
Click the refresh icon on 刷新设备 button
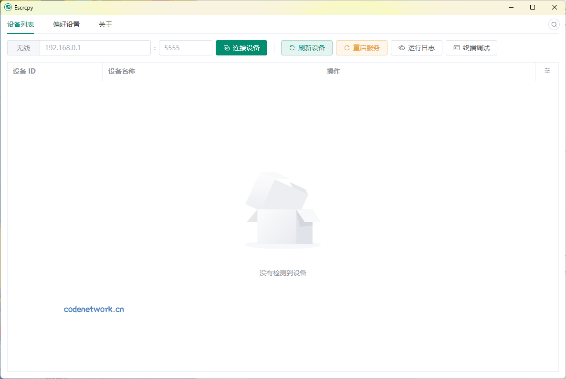point(292,47)
